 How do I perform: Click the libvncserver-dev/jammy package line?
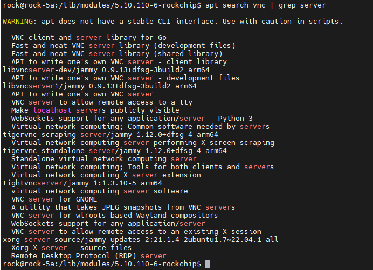(106, 70)
